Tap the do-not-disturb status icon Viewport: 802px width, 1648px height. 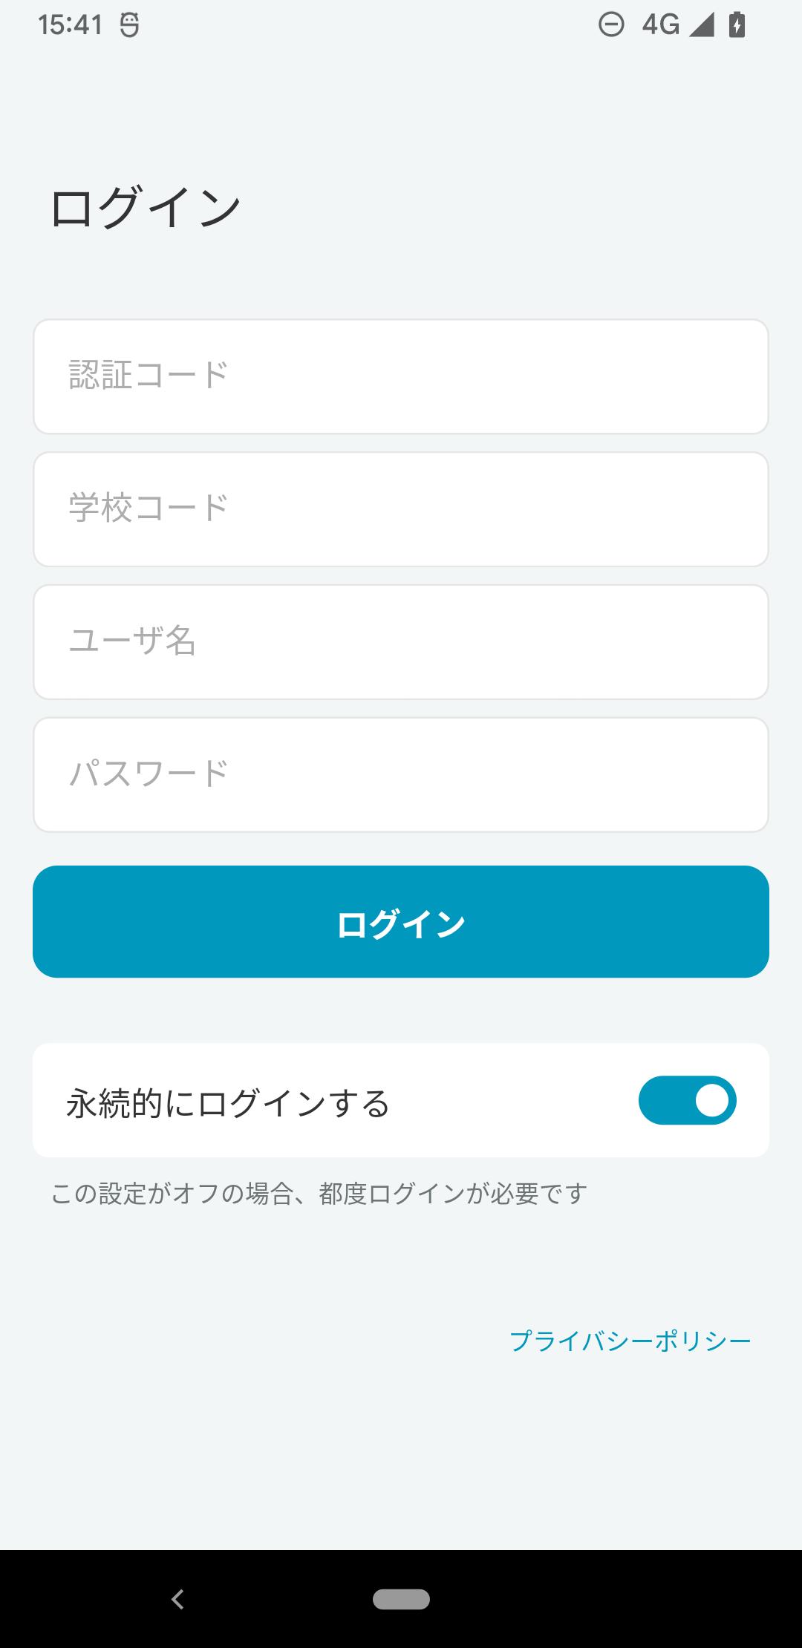click(611, 25)
